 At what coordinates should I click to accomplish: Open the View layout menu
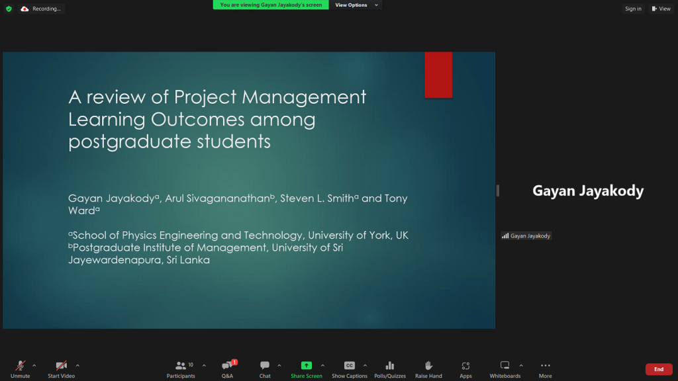point(661,9)
